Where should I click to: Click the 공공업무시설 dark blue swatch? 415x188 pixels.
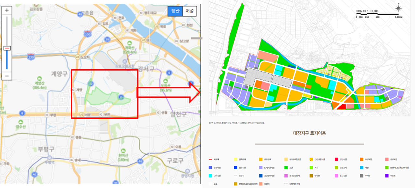[x=261, y=176]
